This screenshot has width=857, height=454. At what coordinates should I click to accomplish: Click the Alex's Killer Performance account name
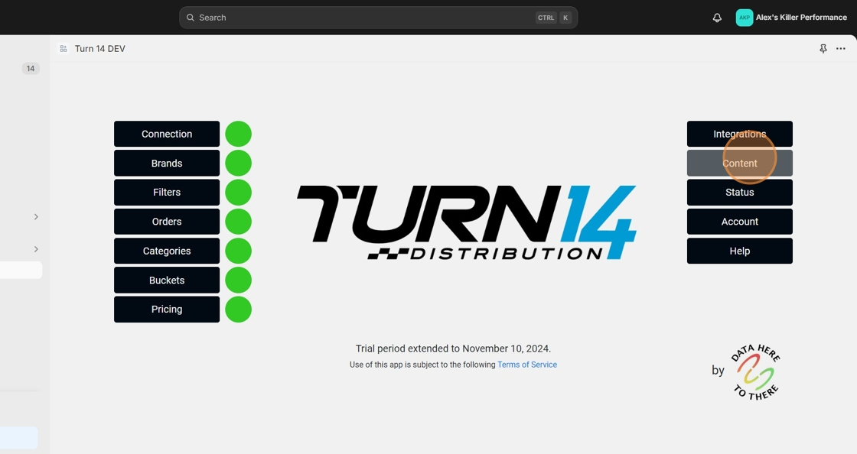point(801,18)
